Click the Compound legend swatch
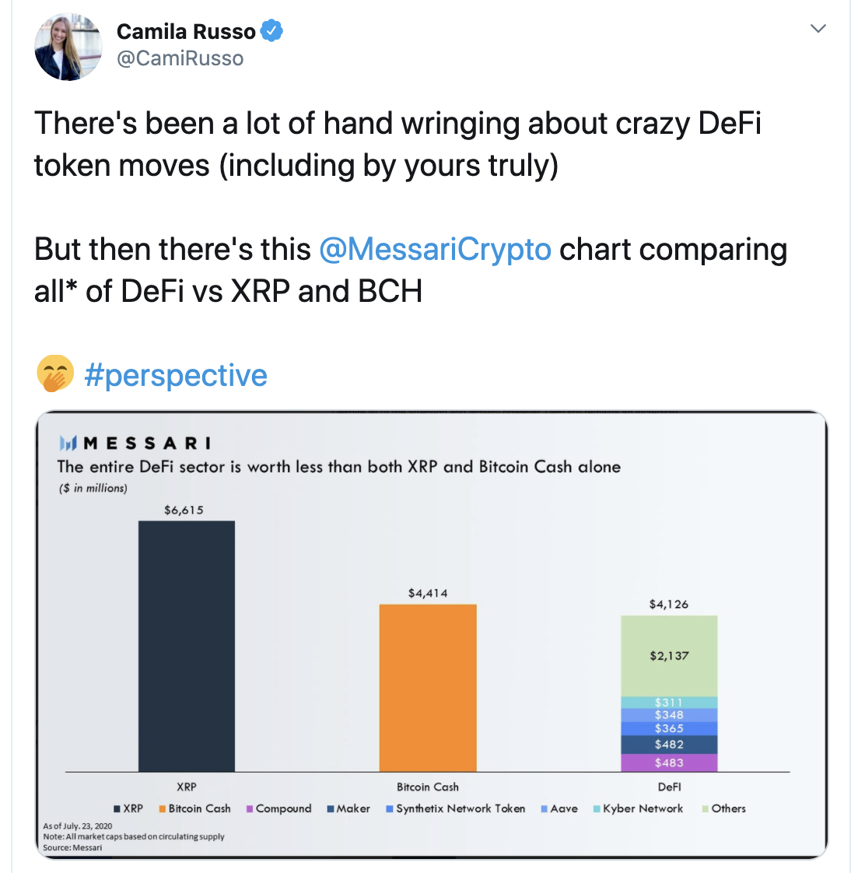The height and width of the screenshot is (873, 851). [x=250, y=809]
